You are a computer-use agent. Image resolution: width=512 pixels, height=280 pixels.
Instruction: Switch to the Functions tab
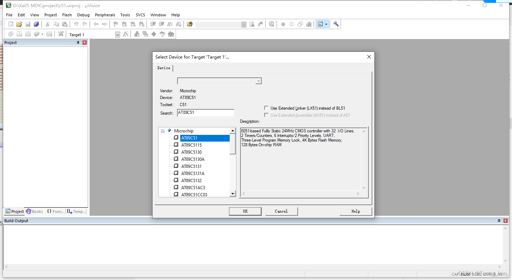coord(56,212)
